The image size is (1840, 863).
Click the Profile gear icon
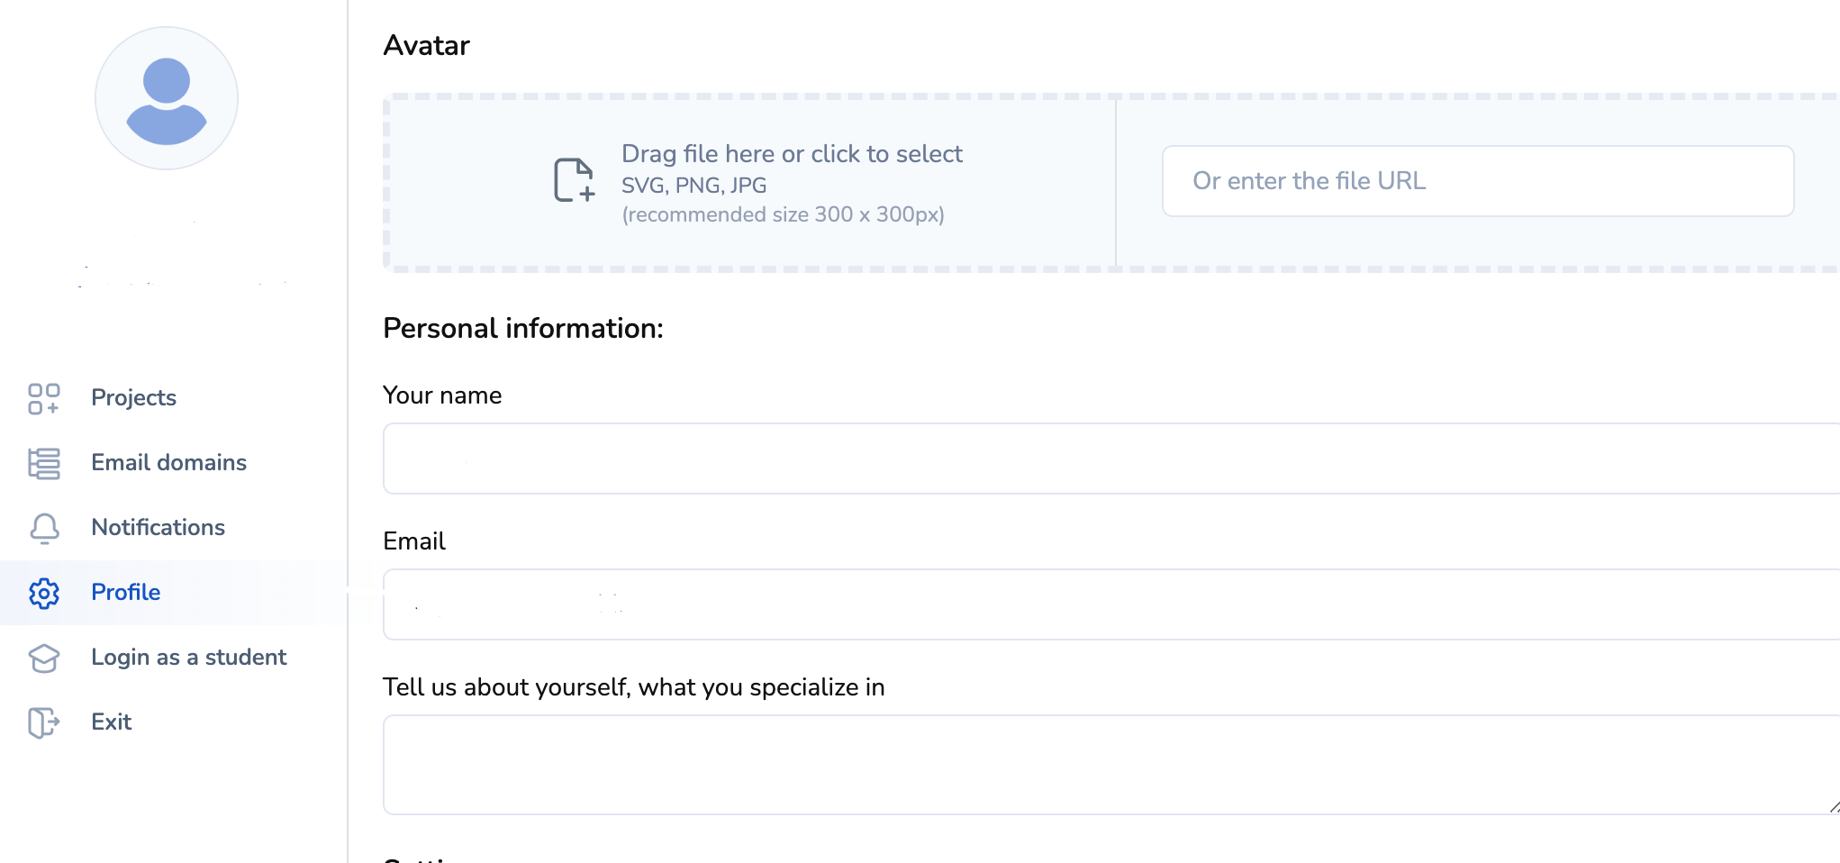click(43, 593)
